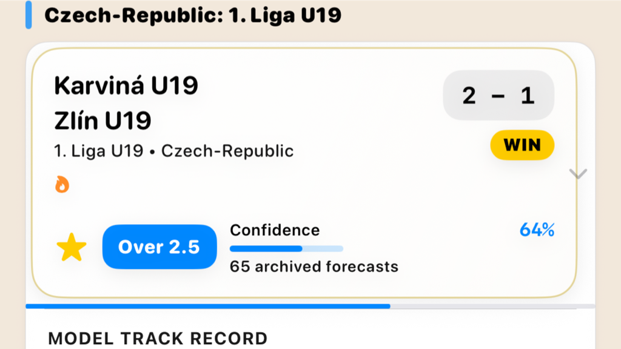Toggle the yellow favorite star
Image resolution: width=621 pixels, height=349 pixels.
(x=72, y=247)
